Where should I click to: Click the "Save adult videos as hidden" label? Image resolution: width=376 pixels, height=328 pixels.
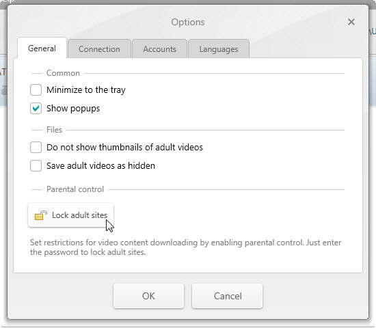click(100, 165)
